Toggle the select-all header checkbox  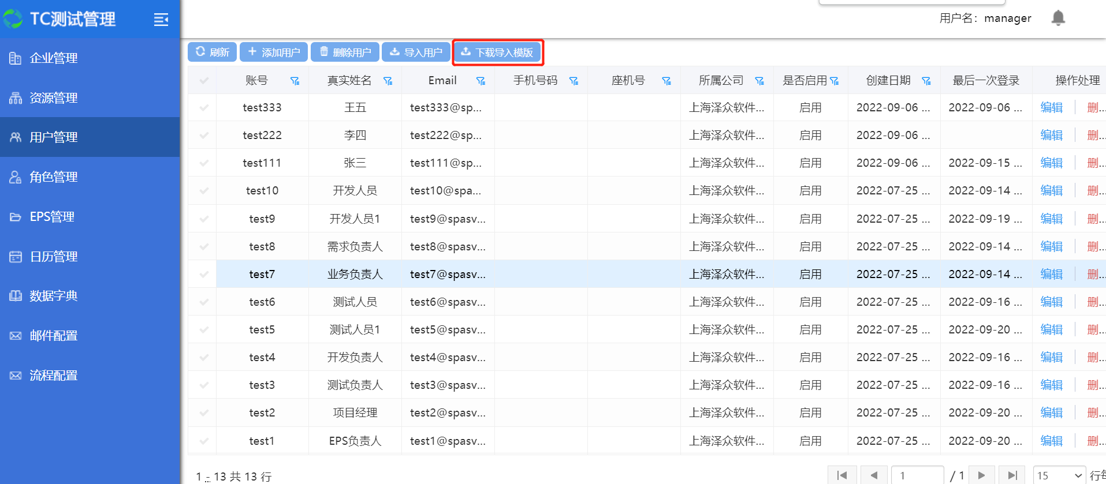pos(204,81)
